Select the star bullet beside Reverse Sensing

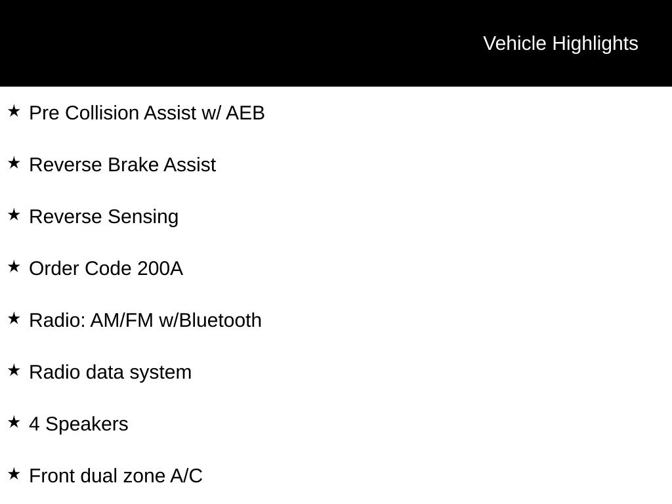coord(14,215)
